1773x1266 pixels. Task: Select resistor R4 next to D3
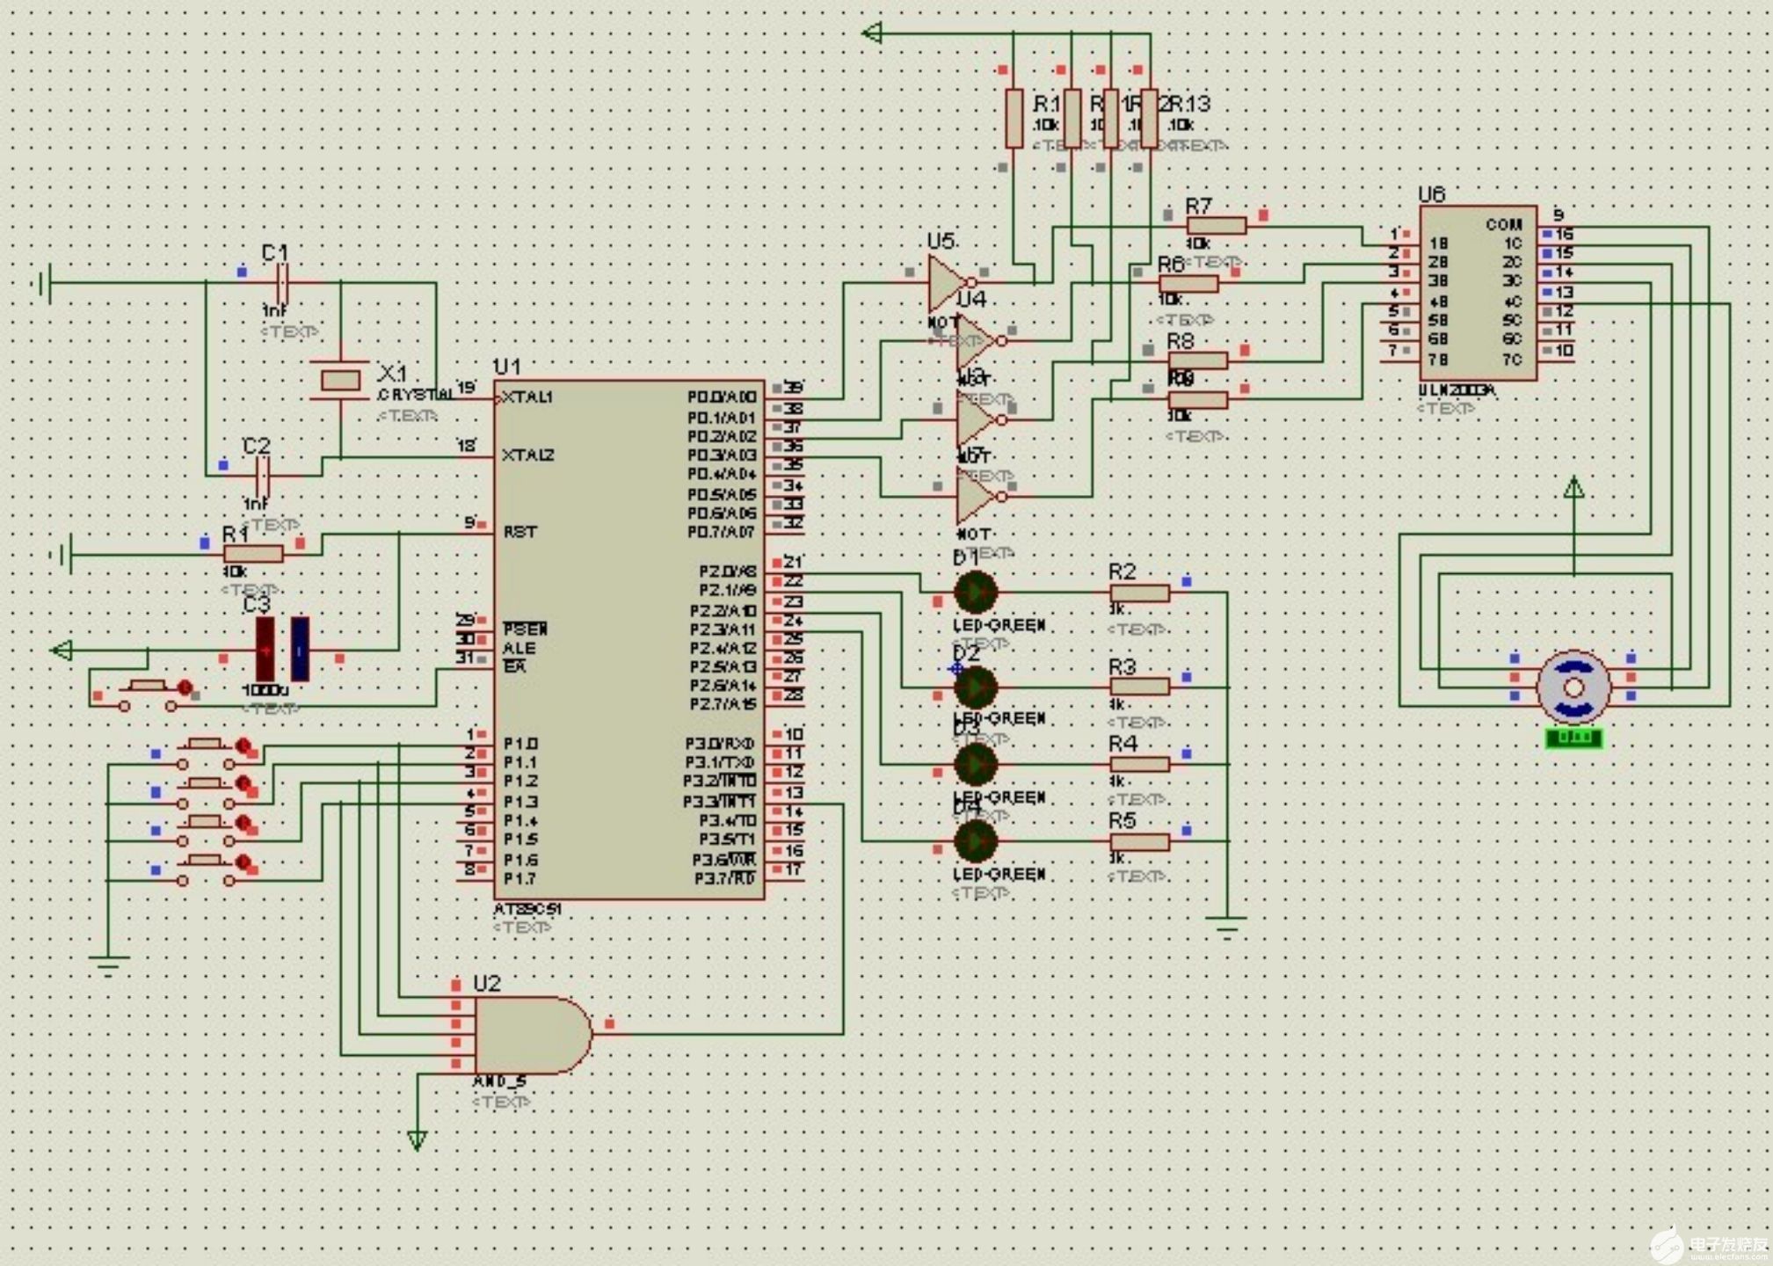pyautogui.click(x=1139, y=764)
